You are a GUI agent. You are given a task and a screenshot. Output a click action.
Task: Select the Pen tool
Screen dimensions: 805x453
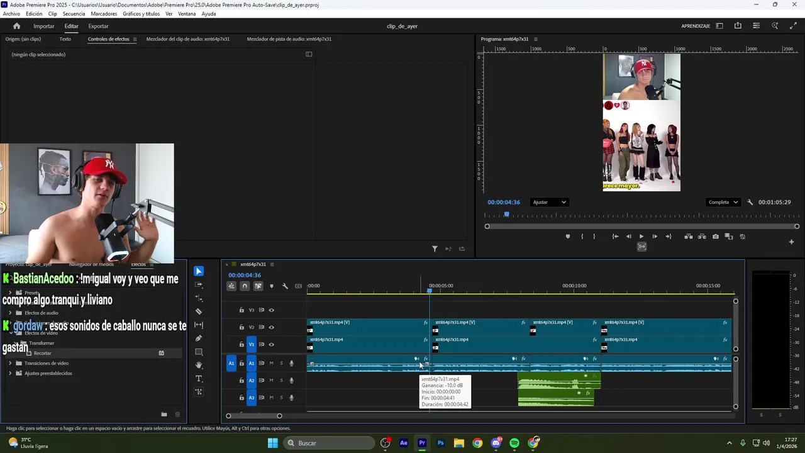[x=199, y=338]
